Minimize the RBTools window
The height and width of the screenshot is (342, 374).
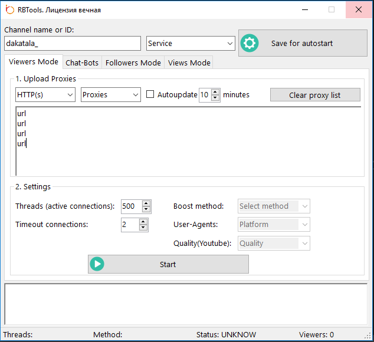[304, 9]
